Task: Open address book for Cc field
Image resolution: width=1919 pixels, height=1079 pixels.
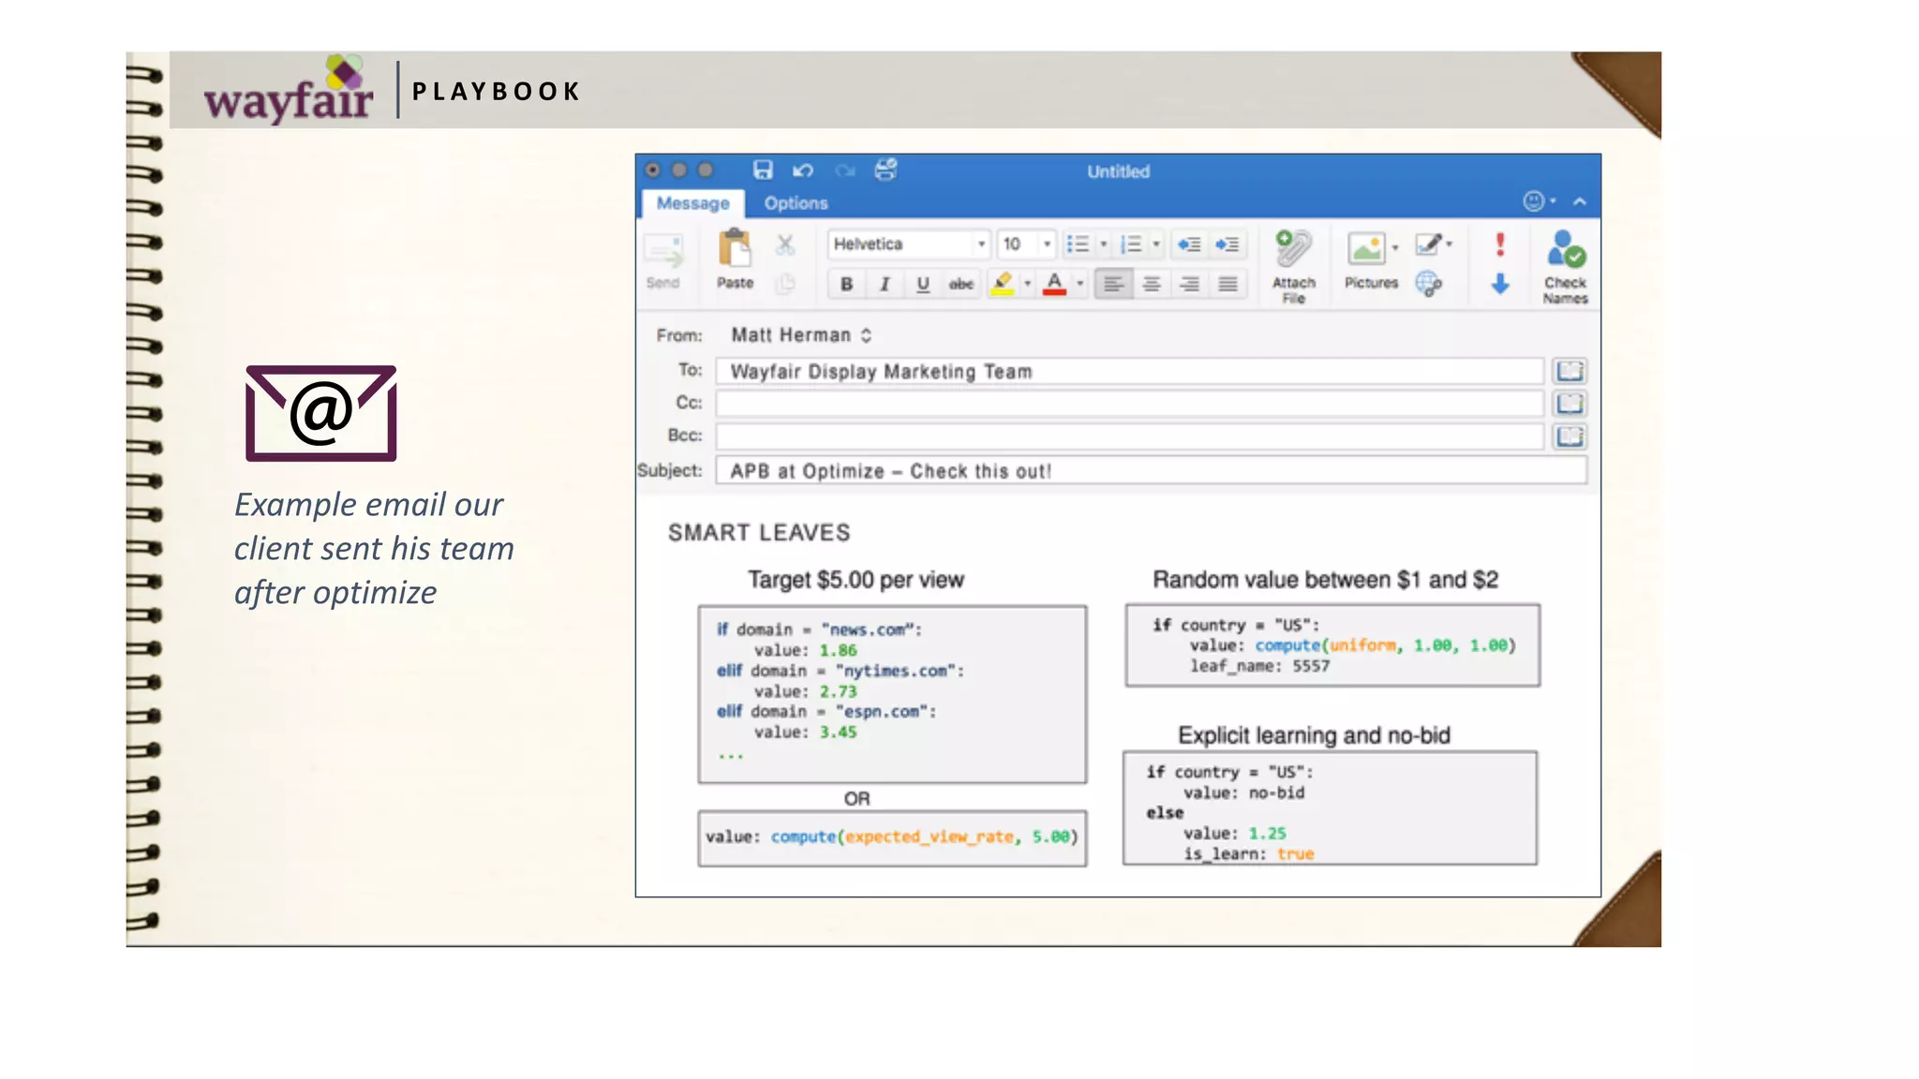Action: point(1570,404)
